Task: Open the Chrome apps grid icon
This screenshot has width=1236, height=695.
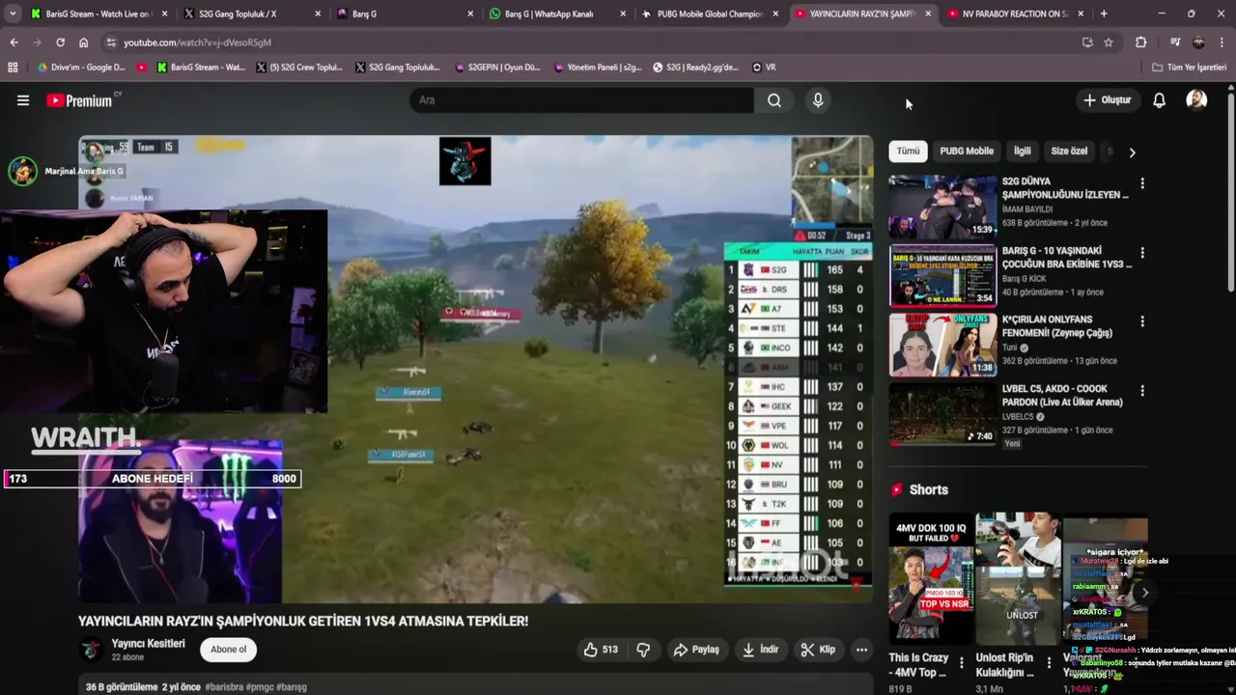Action: coord(13,68)
